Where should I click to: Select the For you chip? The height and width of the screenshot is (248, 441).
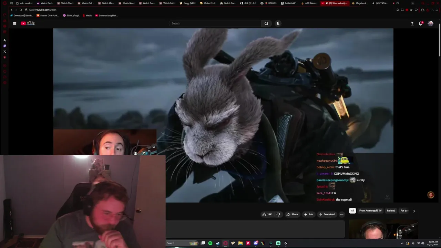[404, 211]
